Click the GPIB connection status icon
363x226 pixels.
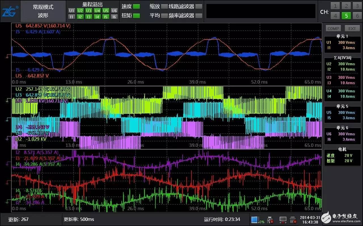tap(293, 219)
